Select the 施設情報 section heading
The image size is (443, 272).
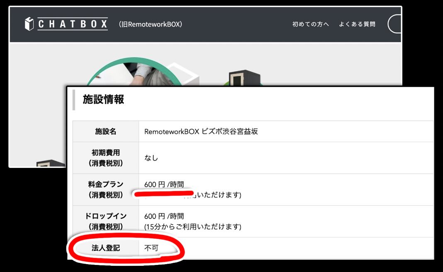tap(103, 100)
